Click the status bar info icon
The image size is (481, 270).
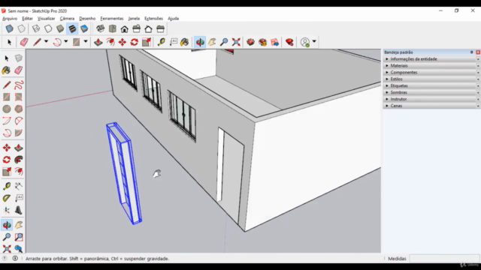(x=15, y=258)
